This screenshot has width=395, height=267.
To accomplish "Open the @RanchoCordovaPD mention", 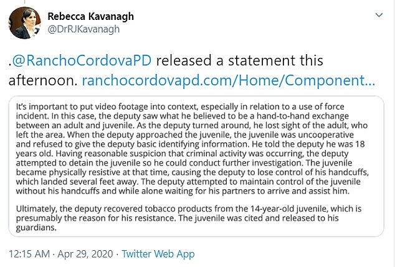I will pyautogui.click(x=82, y=60).
